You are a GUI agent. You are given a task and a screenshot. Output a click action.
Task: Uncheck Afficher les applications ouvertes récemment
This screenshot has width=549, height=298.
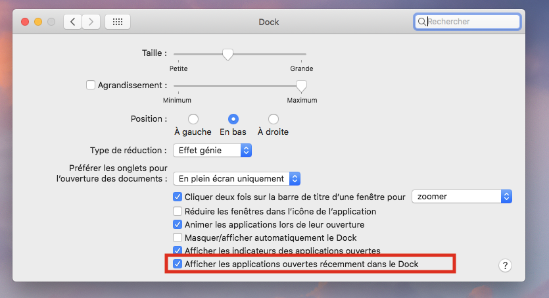(x=178, y=264)
